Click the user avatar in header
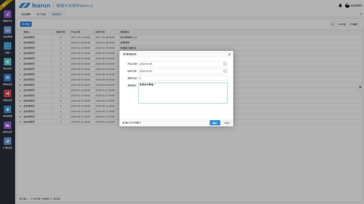Image resolution: width=364 pixels, height=204 pixels. tap(347, 5)
